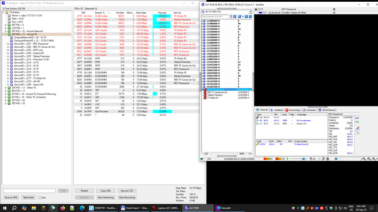The image size is (378, 212).
Task: Select Tabela Premiere channel in ALT-DVB list
Action: 227,95
